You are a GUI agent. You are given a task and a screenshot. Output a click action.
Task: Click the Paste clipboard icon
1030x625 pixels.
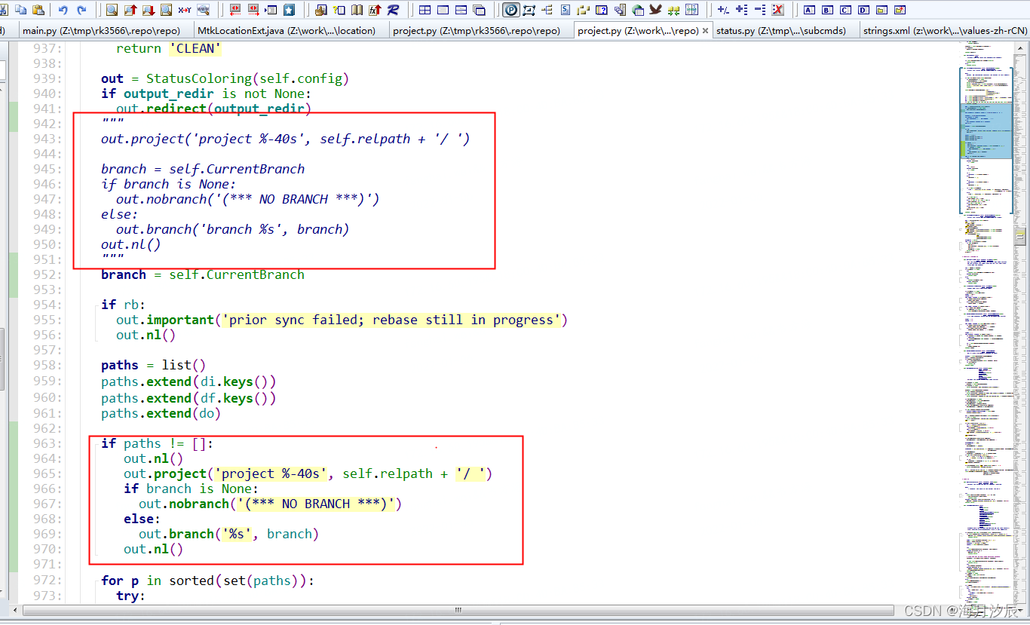(38, 10)
